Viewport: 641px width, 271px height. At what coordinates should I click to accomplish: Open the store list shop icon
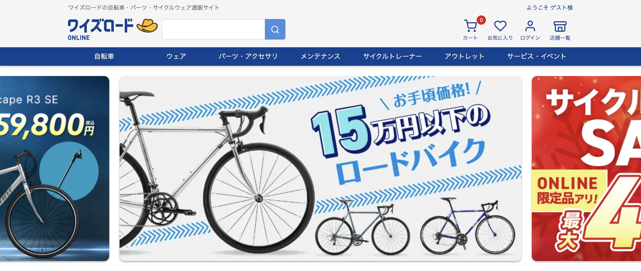560,26
